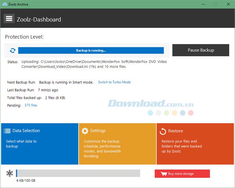Click the 'Restore your files and folders' description
This screenshot has width=235, height=188.
pyautogui.click(x=181, y=146)
